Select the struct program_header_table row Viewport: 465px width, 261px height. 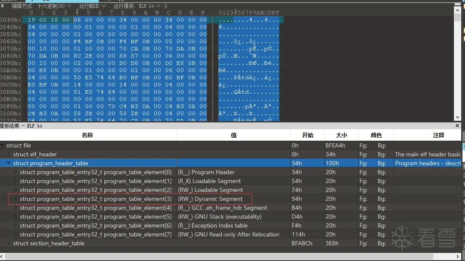tap(231, 163)
